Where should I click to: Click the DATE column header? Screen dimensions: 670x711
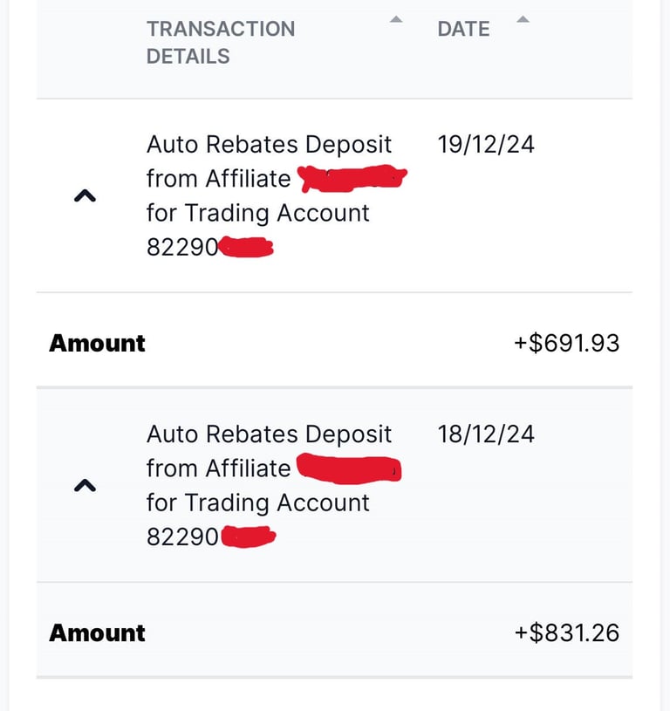(x=463, y=29)
